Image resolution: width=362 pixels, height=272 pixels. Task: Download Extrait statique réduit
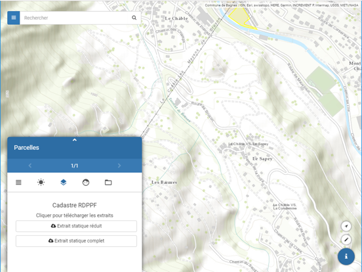(x=76, y=226)
